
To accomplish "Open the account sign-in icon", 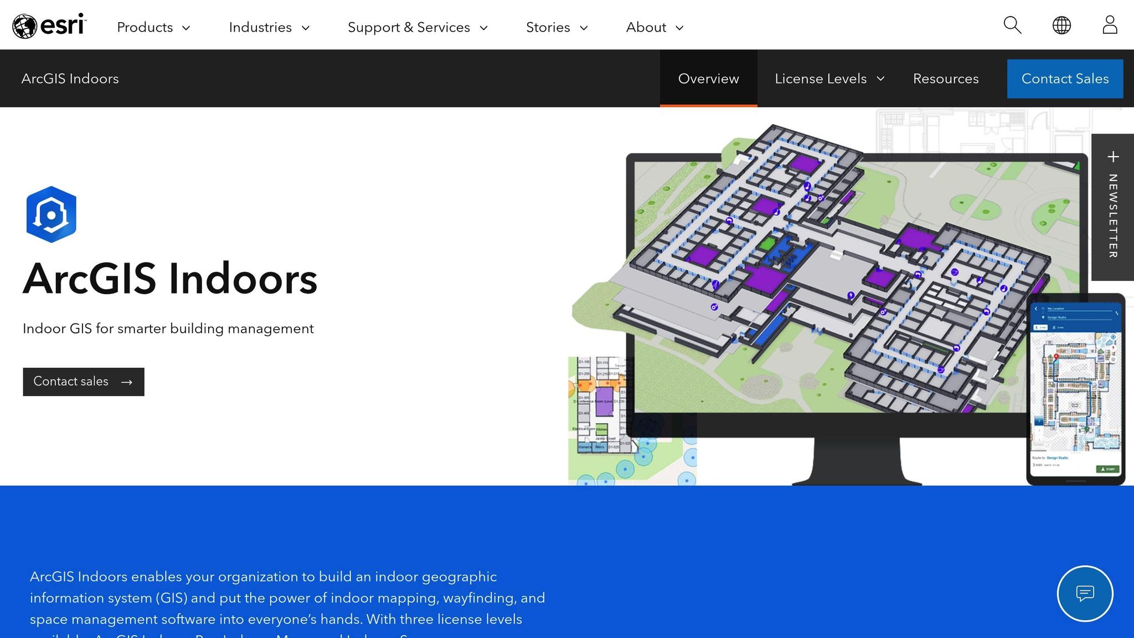I will click(1109, 25).
